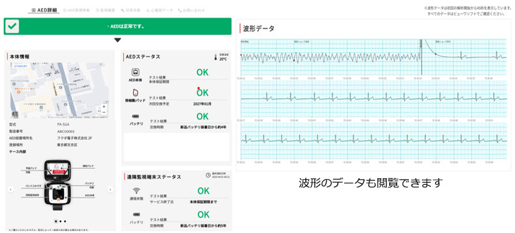This screenshot has width=515, height=233.
Task: Click the AED本体 OK result
Action: [x=202, y=73]
